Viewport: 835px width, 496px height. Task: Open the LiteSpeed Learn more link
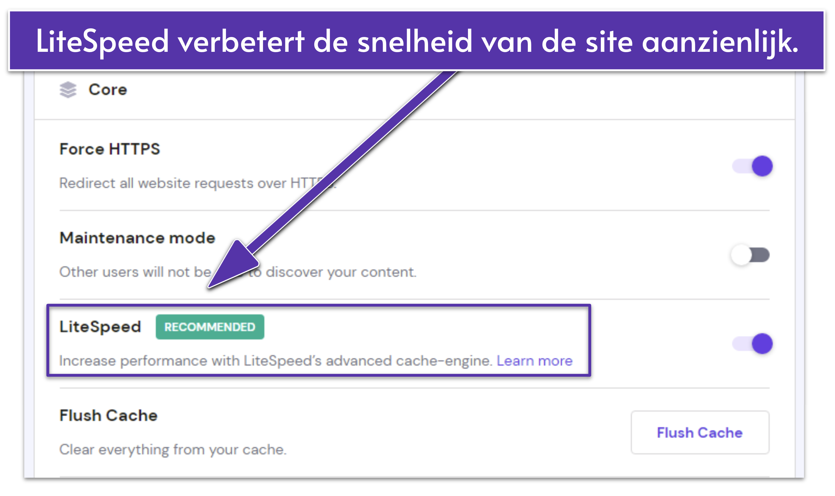point(534,361)
